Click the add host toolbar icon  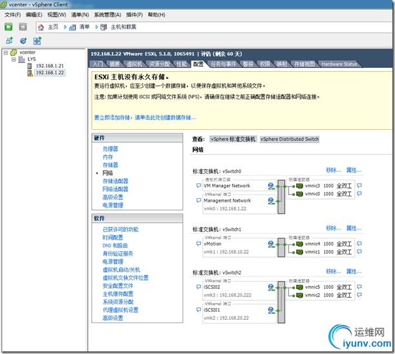pos(37,41)
